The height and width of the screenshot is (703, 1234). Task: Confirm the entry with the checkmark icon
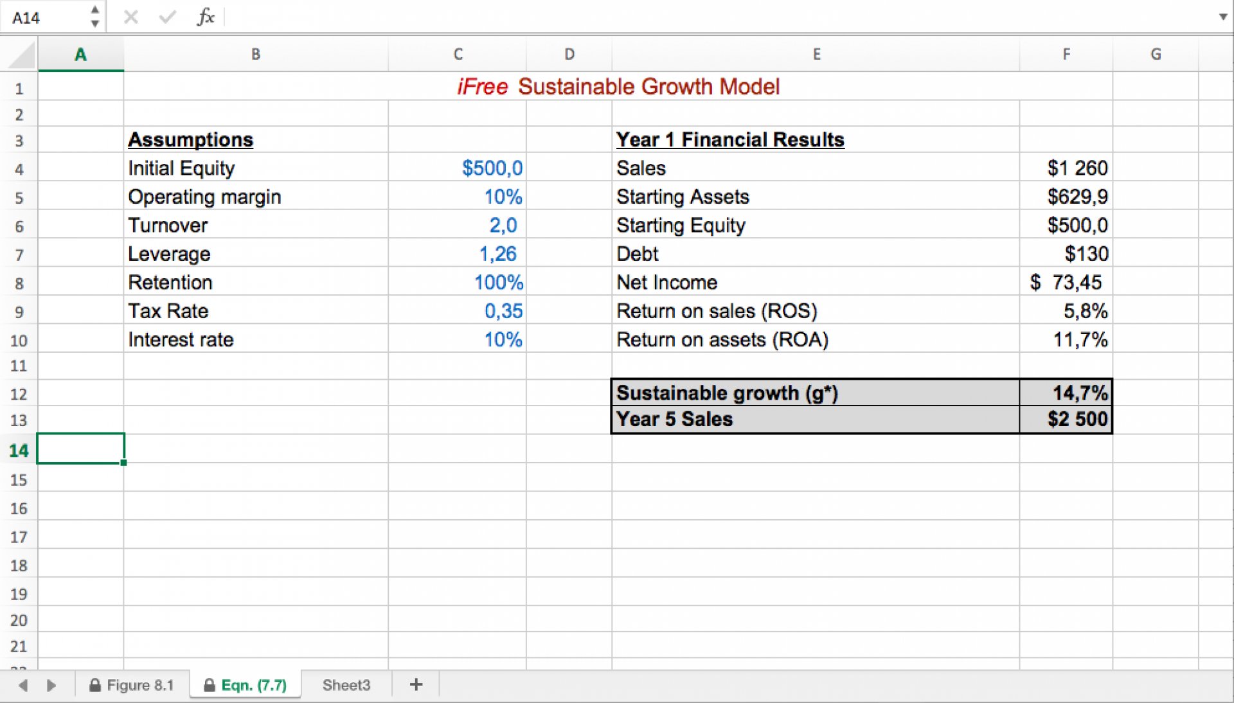coord(167,17)
